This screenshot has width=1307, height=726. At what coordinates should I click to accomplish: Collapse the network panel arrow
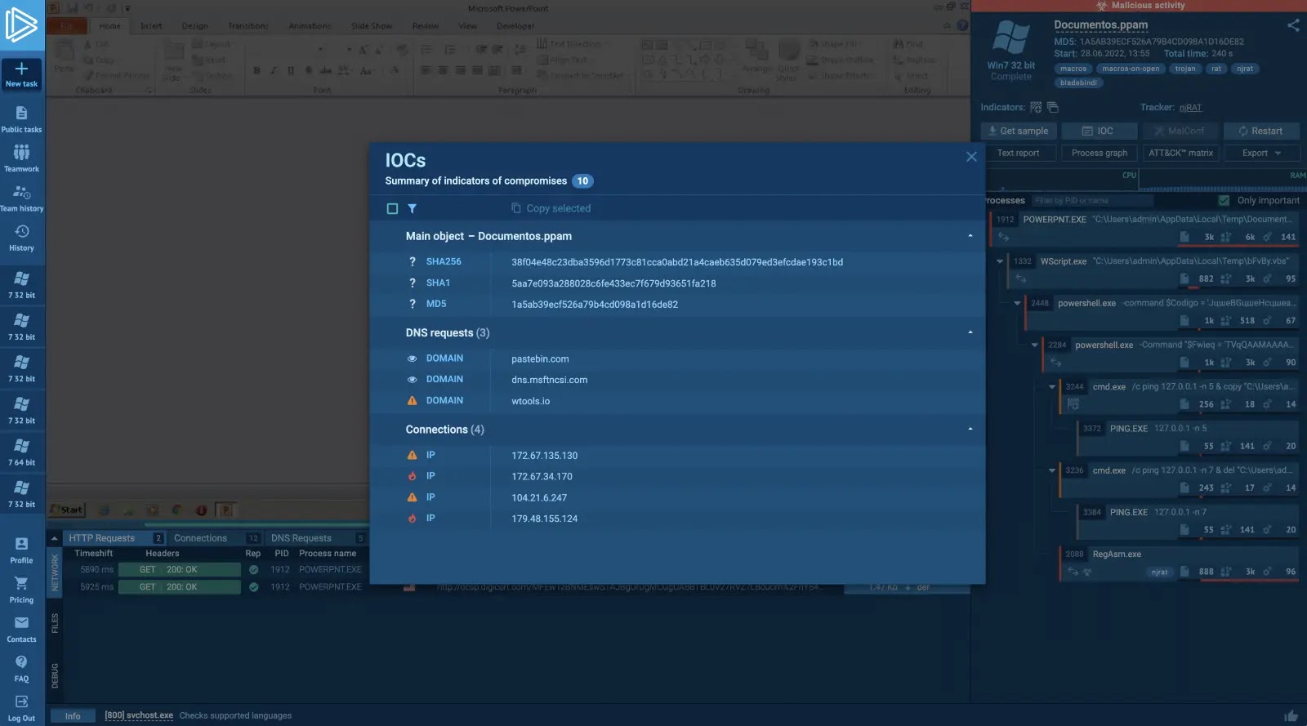coord(55,538)
